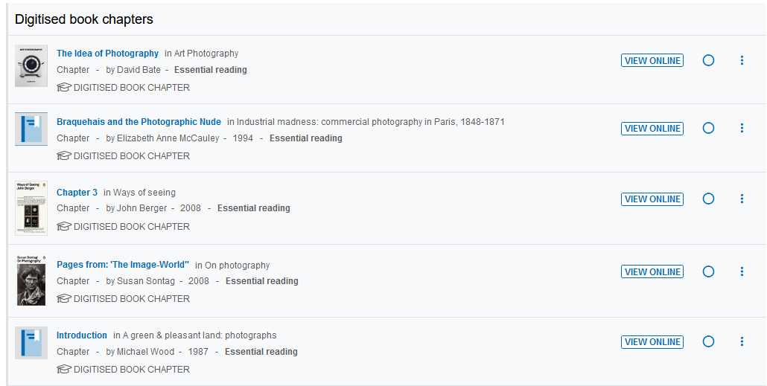Click the On Photography cover thumbnail
This screenshot has width=767, height=386.
tap(31, 280)
